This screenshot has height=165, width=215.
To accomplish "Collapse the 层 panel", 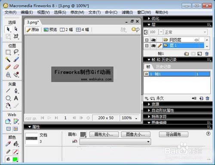I will (x=149, y=25).
